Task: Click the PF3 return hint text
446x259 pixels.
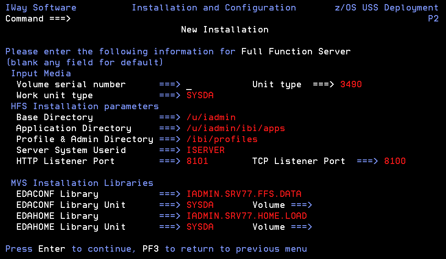Action: pyautogui.click(x=225, y=249)
